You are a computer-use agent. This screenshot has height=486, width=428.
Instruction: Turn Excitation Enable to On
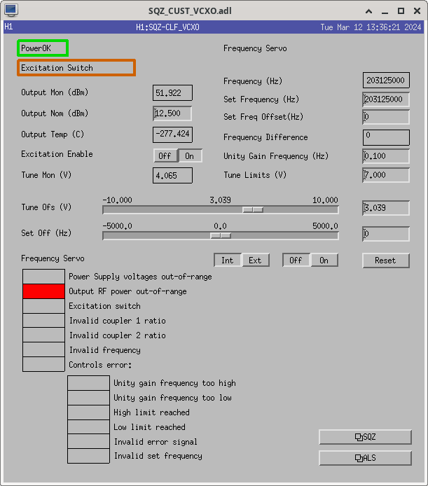pos(189,156)
